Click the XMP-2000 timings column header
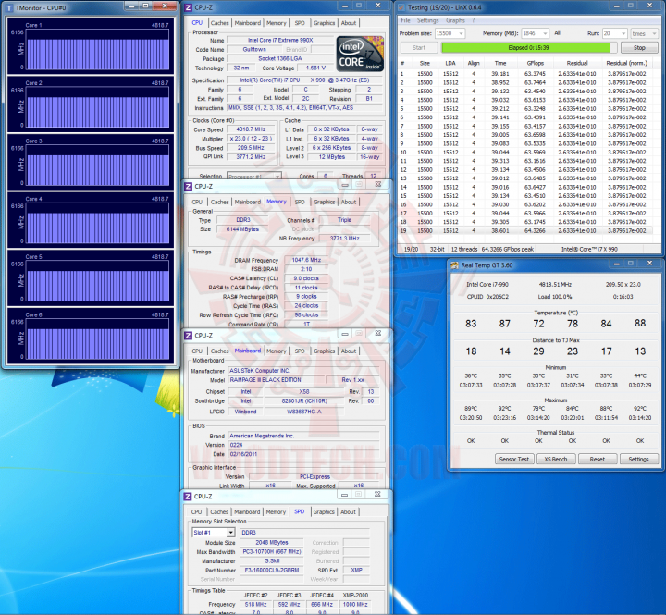This screenshot has height=615, width=666. point(355,595)
